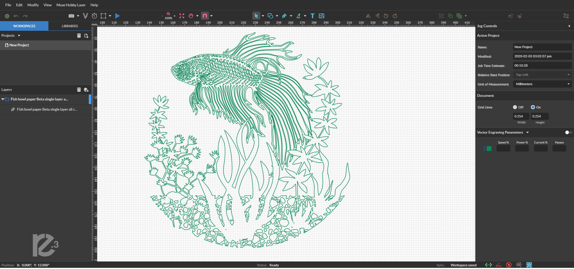This screenshot has height=269, width=574.
Task: Click the stopwatch job time icon
Action: click(x=94, y=16)
